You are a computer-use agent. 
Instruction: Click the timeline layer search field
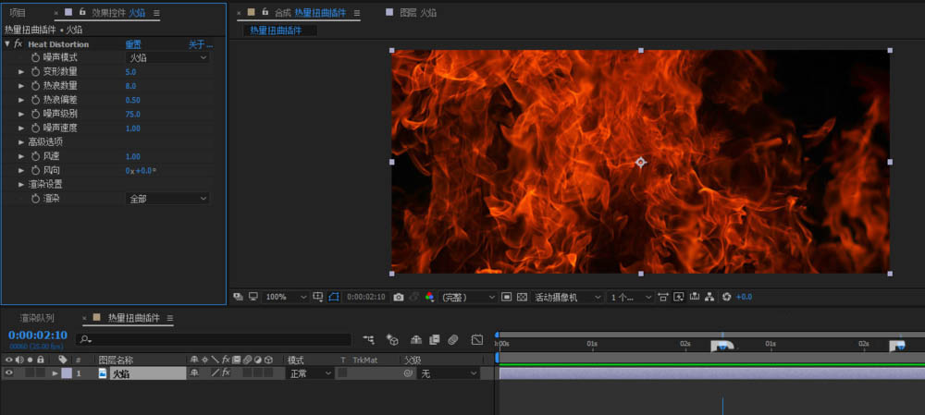pyautogui.click(x=214, y=339)
